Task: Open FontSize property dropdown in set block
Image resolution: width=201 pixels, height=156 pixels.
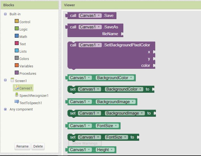Action: [116, 137]
